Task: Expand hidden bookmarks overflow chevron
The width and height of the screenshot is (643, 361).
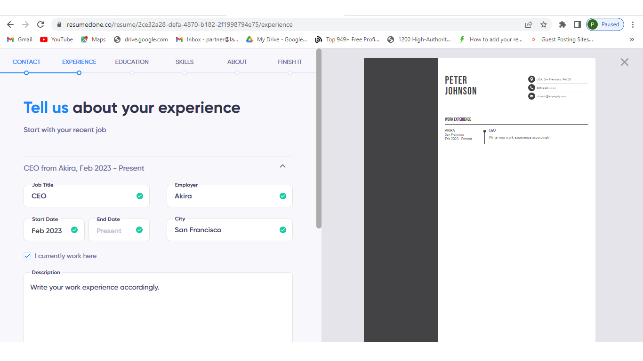Action: click(632, 39)
